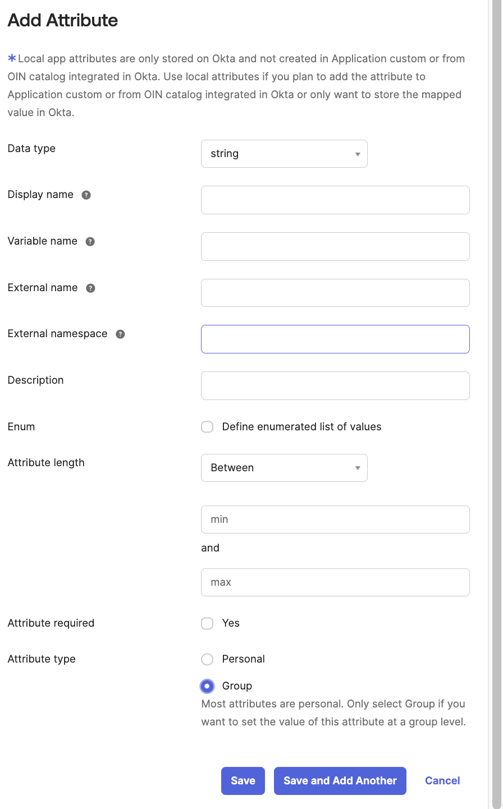Focus the min length field
Image resolution: width=503 pixels, height=809 pixels.
[x=335, y=520]
